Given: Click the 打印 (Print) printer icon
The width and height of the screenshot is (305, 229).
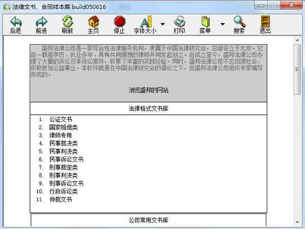Looking at the screenshot, I should tap(179, 22).
